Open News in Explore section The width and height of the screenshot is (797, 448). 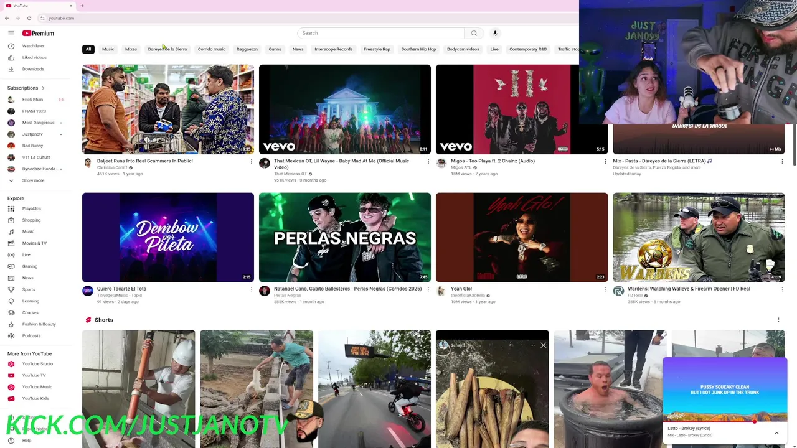[x=28, y=278]
